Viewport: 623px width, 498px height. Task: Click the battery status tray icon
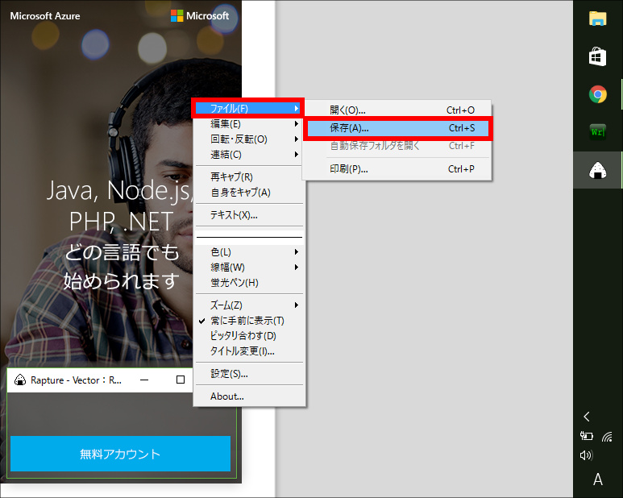586,436
